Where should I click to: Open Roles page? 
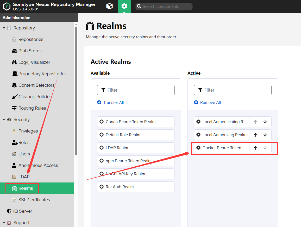(24, 142)
